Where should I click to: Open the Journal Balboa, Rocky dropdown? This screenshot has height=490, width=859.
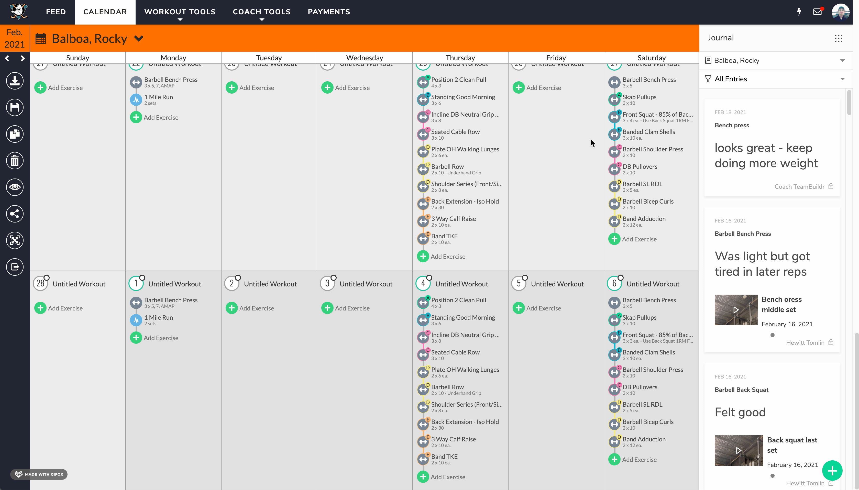(776, 61)
